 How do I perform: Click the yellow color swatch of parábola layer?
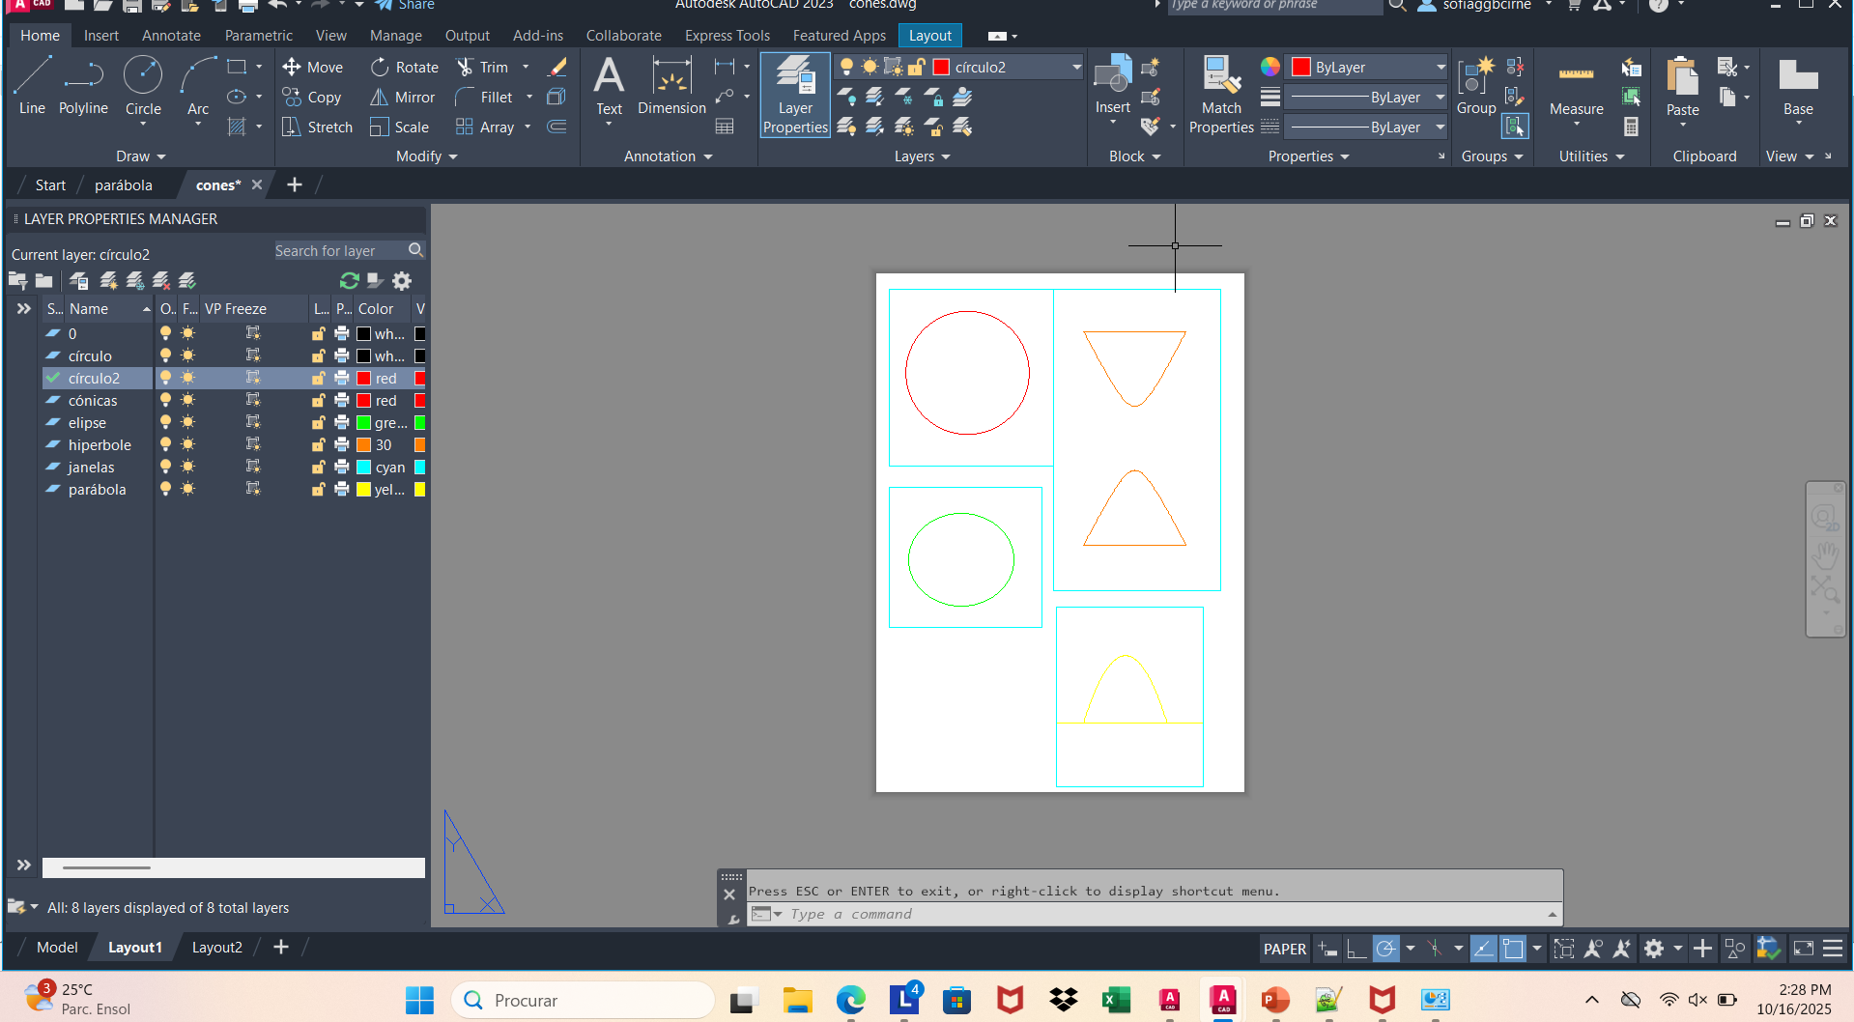(x=364, y=490)
